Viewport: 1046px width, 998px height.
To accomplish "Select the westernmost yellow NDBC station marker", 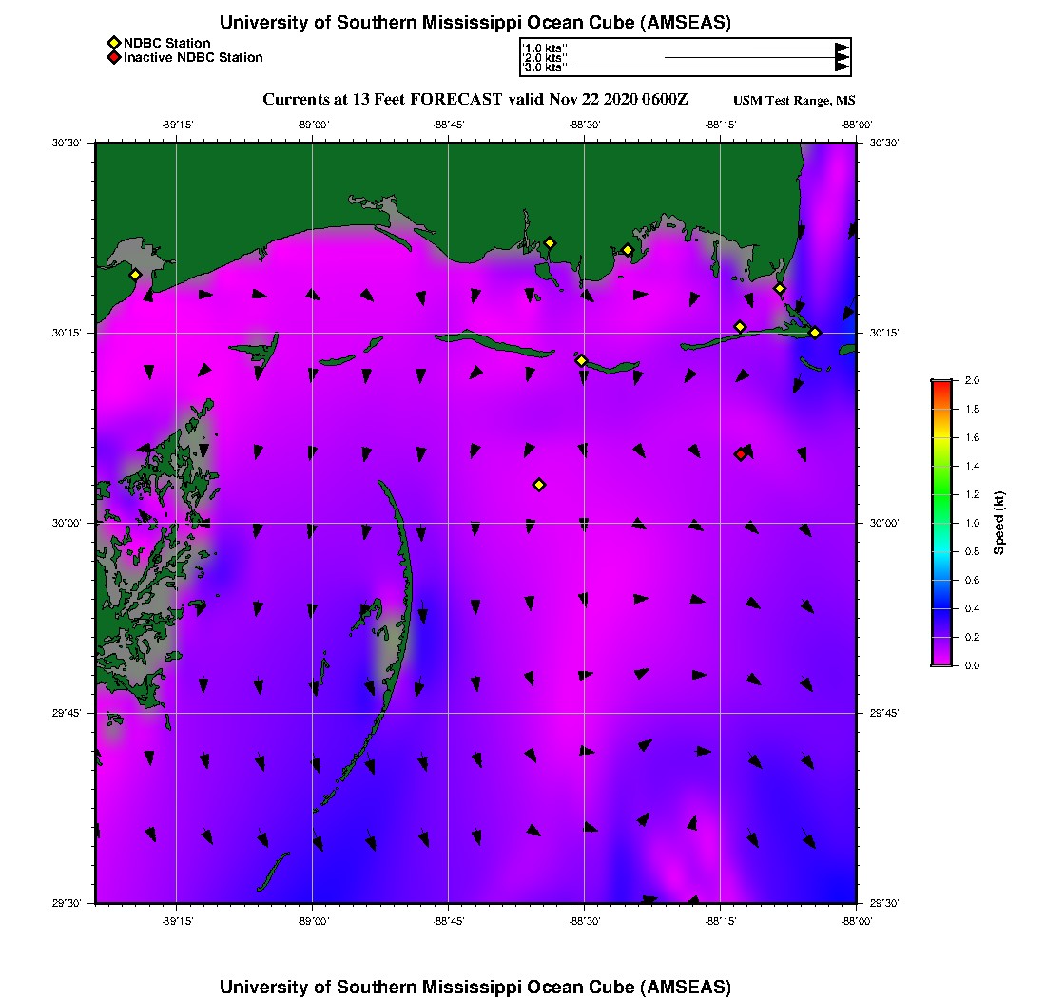I will [x=135, y=275].
